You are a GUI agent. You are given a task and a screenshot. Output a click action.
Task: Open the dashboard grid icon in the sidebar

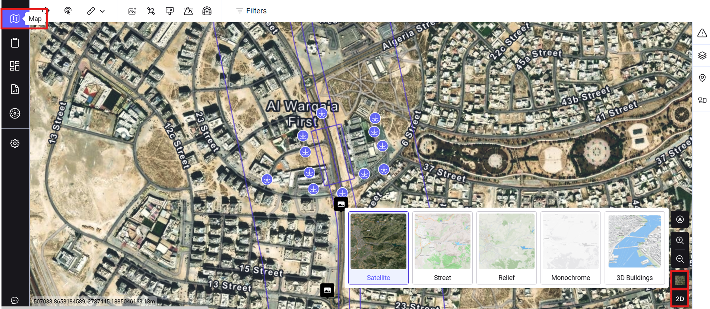pyautogui.click(x=15, y=66)
